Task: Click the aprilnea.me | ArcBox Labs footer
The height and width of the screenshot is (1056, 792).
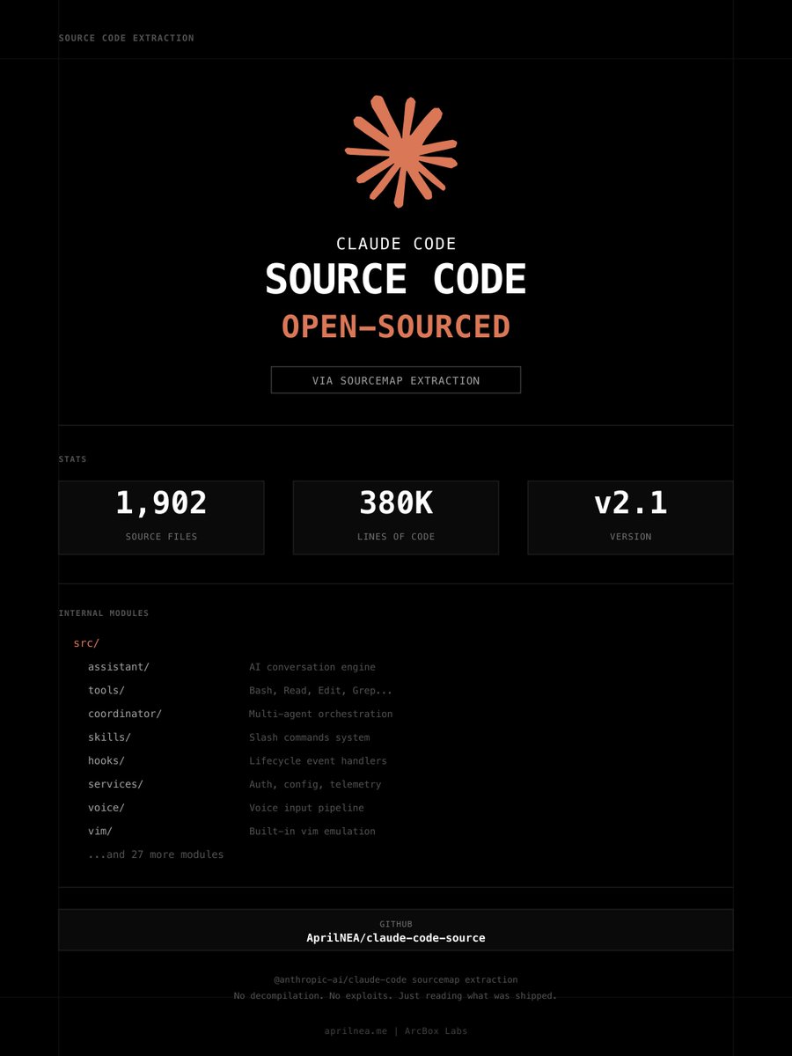Action: (x=396, y=1030)
